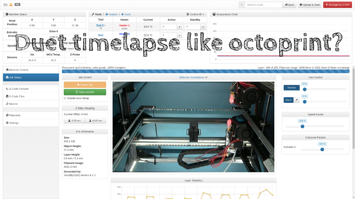This screenshot has width=355, height=199.
Task: Open G-Code Files page
Action: click(x=31, y=96)
